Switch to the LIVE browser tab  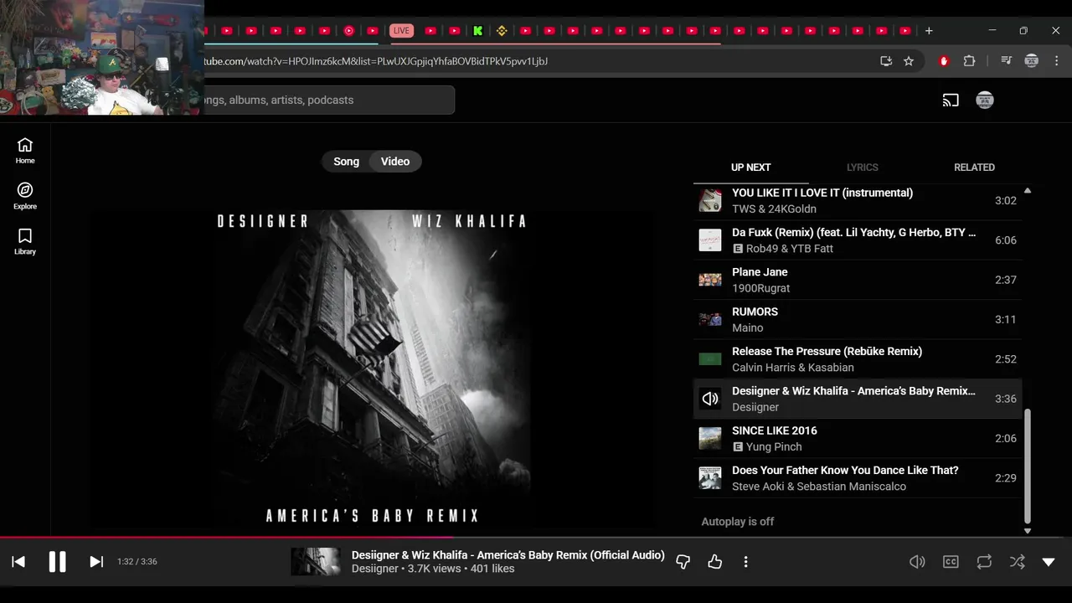(x=402, y=31)
